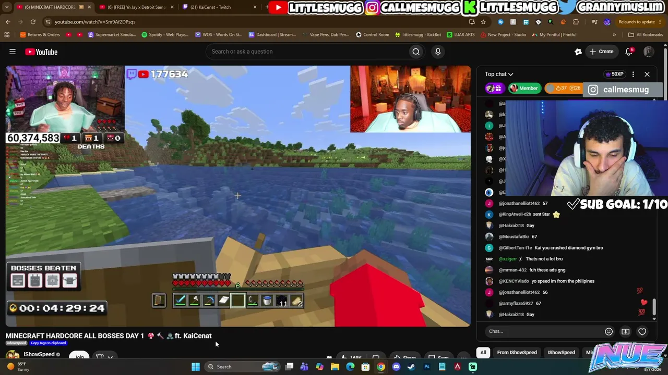Viewport: 668px width, 375px height.
Task: Open YouTube notifications bell
Action: (629, 52)
